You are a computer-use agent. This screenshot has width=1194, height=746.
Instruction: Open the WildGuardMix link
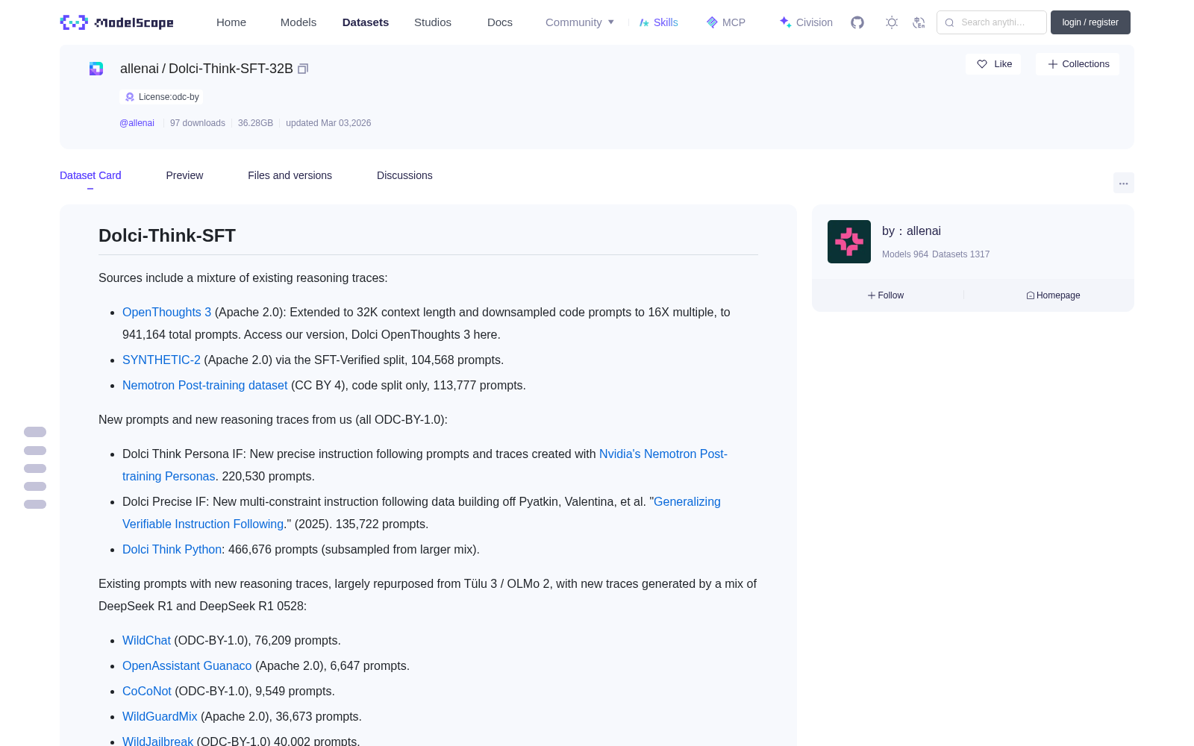tap(160, 717)
